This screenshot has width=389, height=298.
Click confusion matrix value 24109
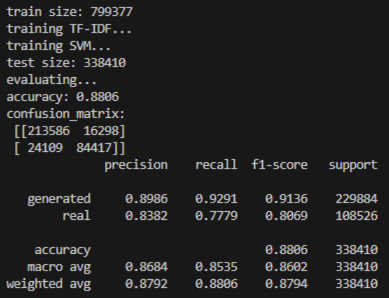[x=45, y=148]
